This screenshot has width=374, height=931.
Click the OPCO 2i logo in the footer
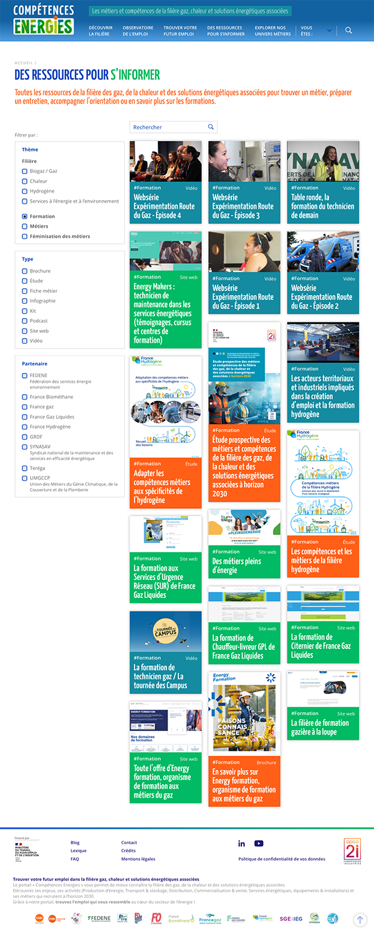pyautogui.click(x=353, y=851)
